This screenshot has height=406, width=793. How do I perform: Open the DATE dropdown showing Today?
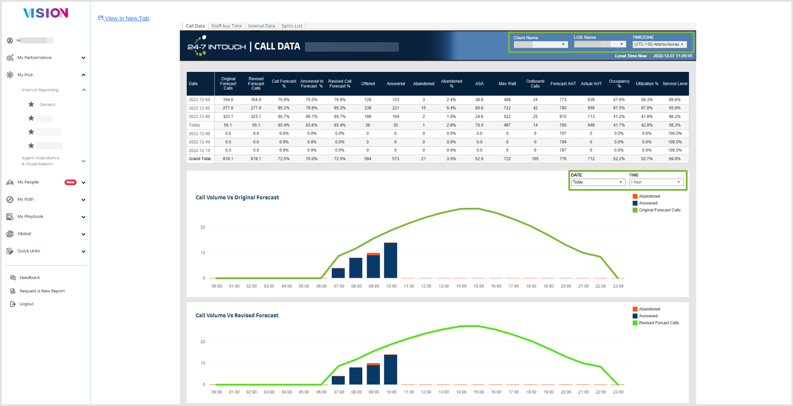[x=598, y=183]
